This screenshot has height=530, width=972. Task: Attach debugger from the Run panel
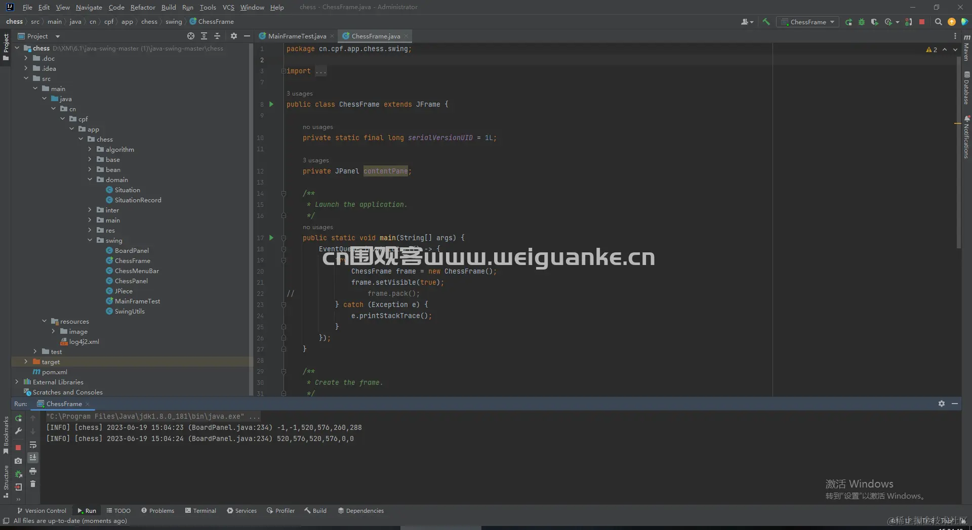pyautogui.click(x=19, y=474)
